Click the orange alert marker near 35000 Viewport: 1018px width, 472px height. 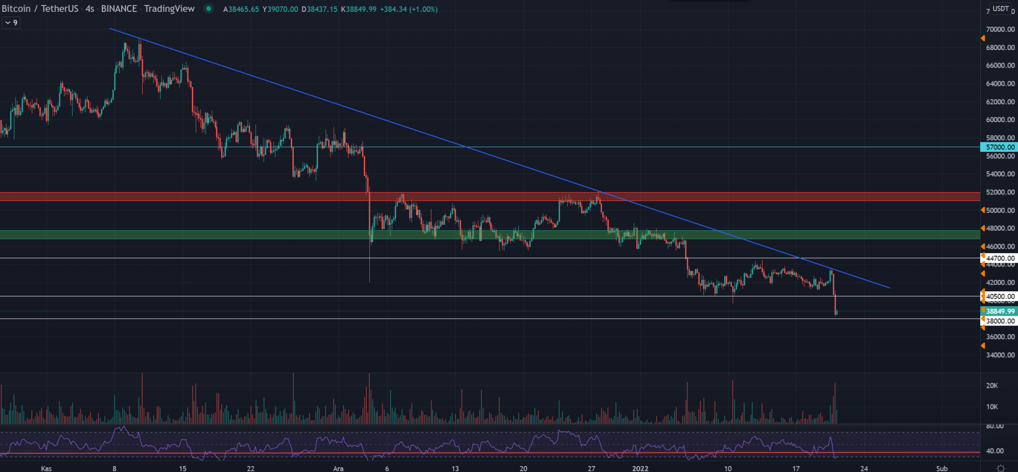coord(983,346)
